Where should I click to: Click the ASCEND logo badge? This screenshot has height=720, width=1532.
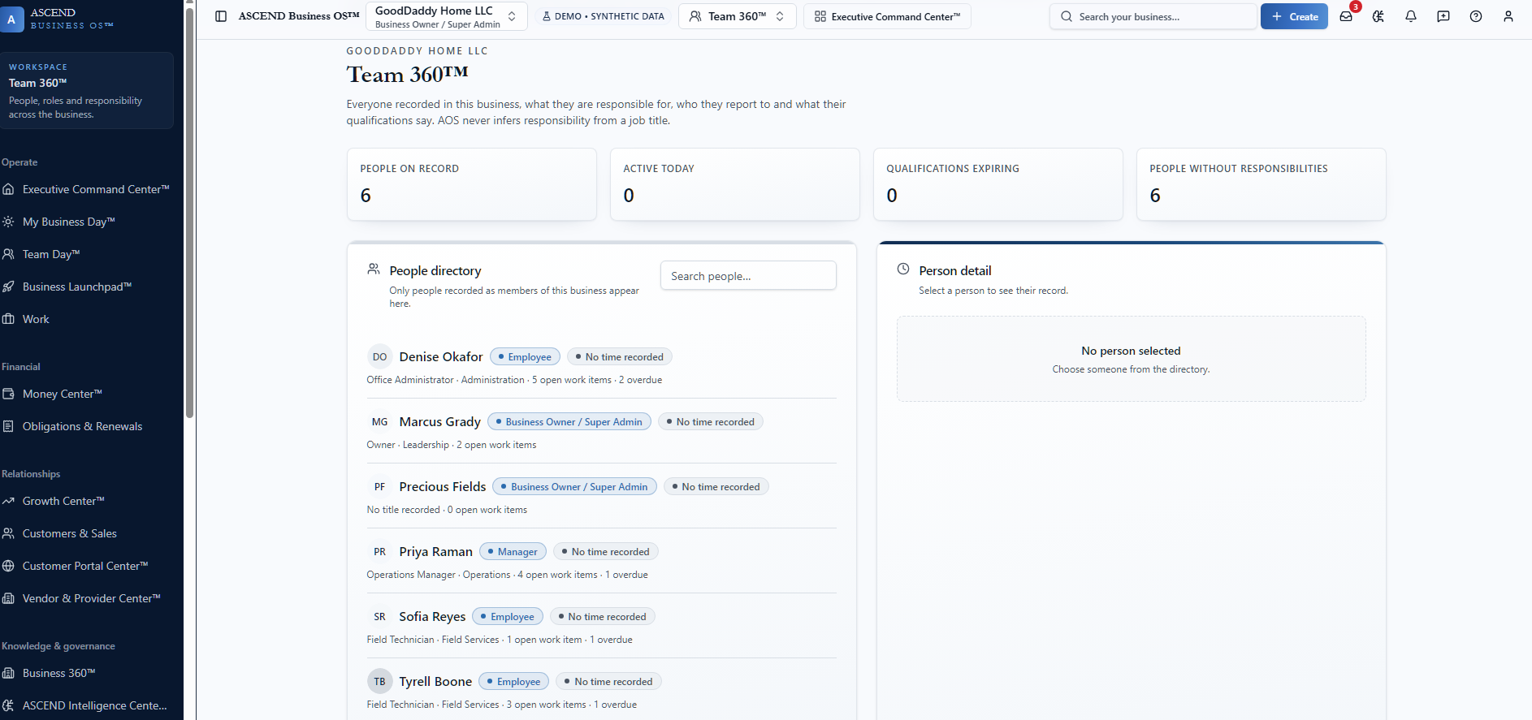click(x=11, y=19)
